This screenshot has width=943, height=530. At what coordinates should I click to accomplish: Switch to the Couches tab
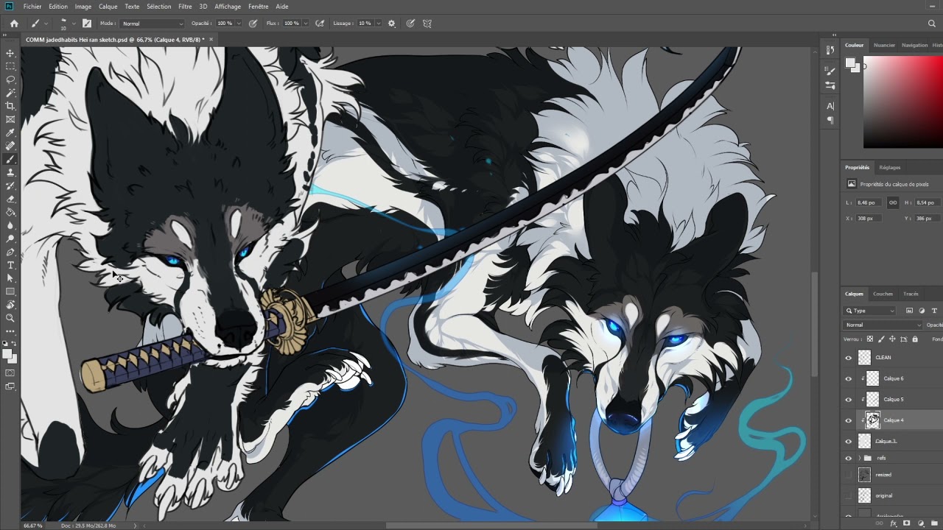pyautogui.click(x=883, y=294)
